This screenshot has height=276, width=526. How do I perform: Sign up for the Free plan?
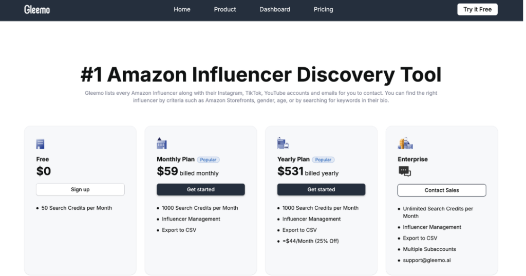pos(80,189)
